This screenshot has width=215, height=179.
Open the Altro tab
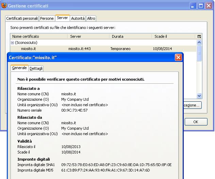pos(91,18)
